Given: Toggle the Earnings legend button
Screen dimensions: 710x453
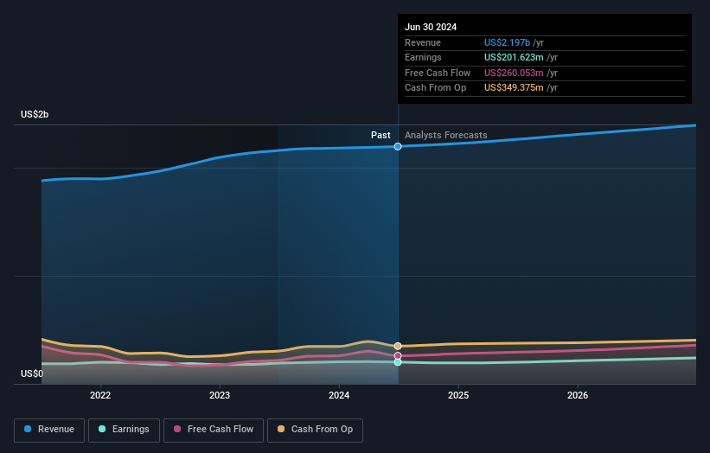Looking at the screenshot, I should click(x=124, y=430).
